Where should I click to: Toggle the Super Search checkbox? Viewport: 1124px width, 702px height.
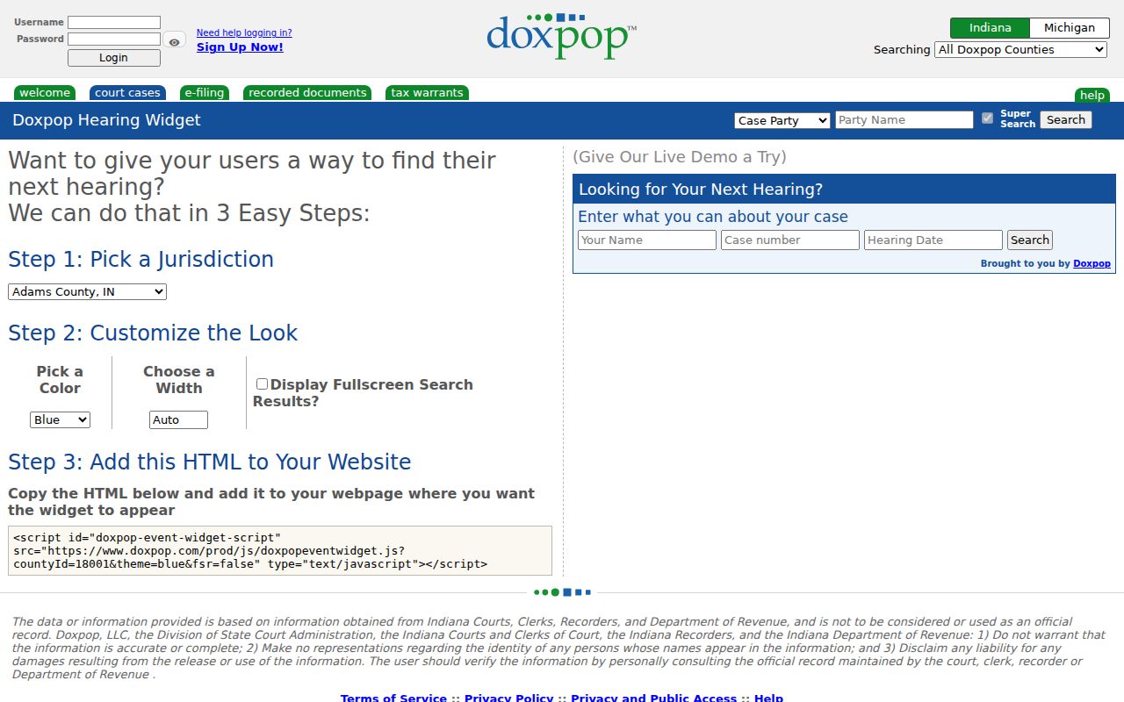pos(987,118)
